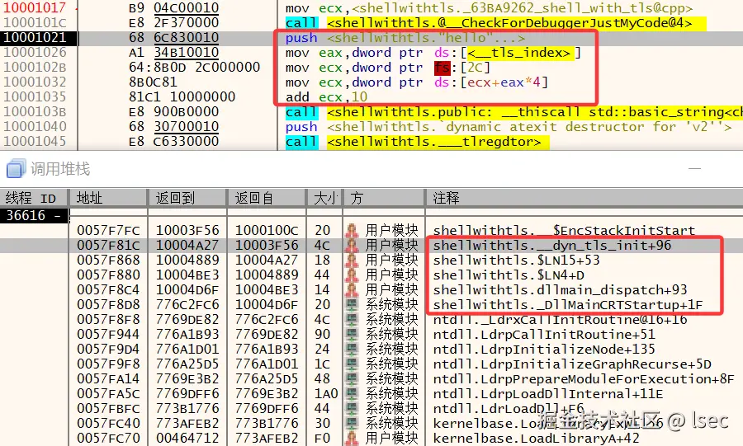Click comment ntdll.LdrpCallInitRoutine+51
Image resolution: width=743 pixels, height=446 pixels.
[544, 335]
